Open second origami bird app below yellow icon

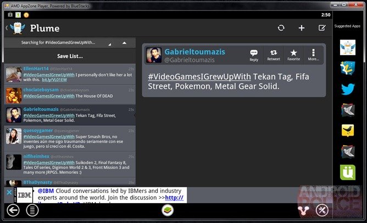pyautogui.click(x=348, y=152)
